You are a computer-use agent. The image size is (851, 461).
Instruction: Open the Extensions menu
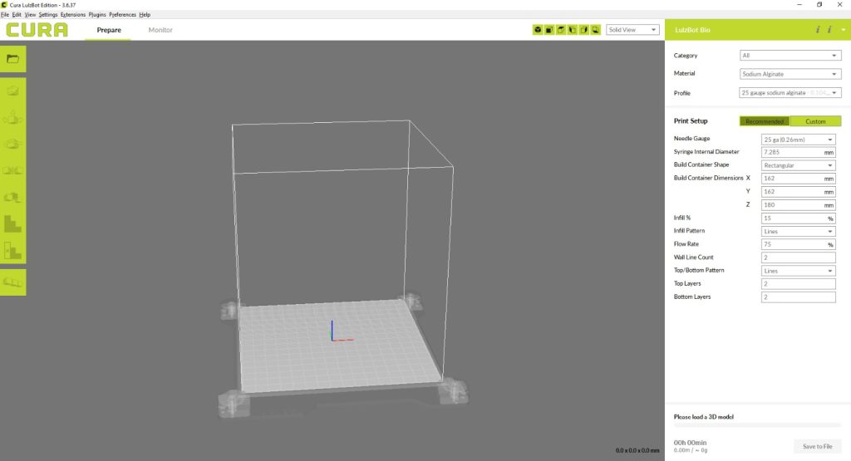tap(73, 15)
